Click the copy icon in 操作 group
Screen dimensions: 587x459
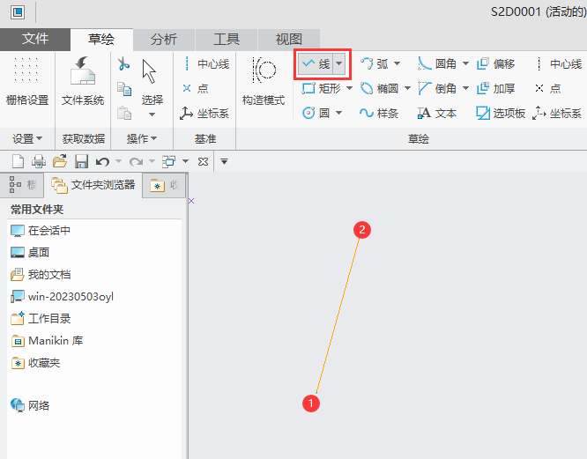point(124,89)
